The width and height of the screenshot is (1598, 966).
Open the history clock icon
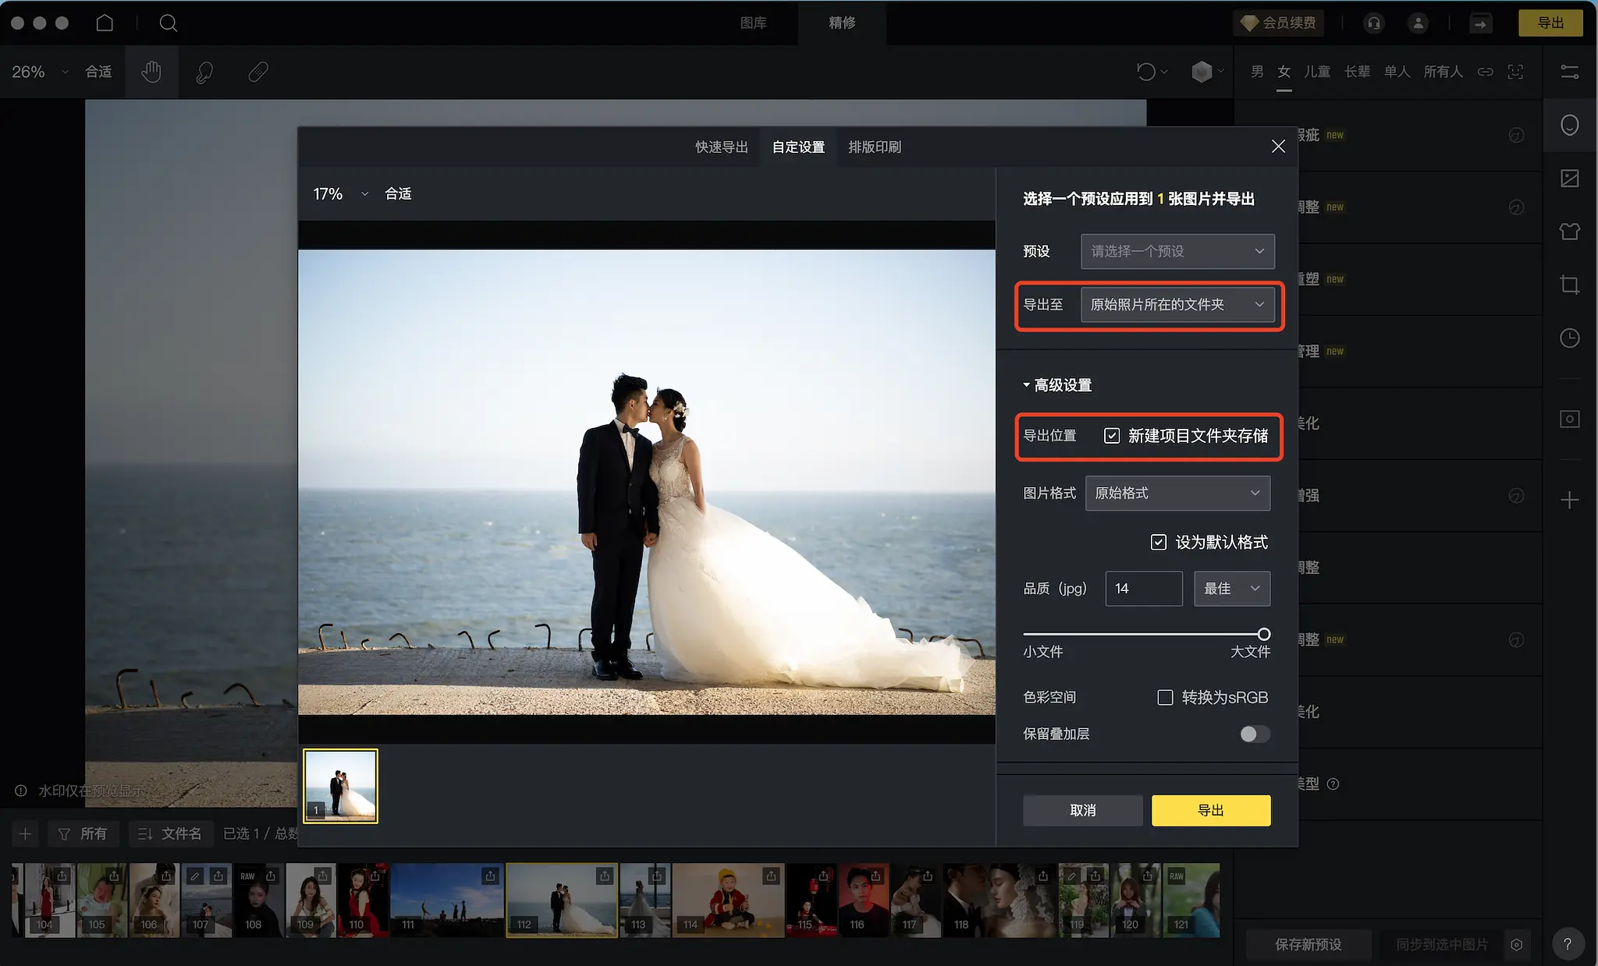tap(1569, 338)
